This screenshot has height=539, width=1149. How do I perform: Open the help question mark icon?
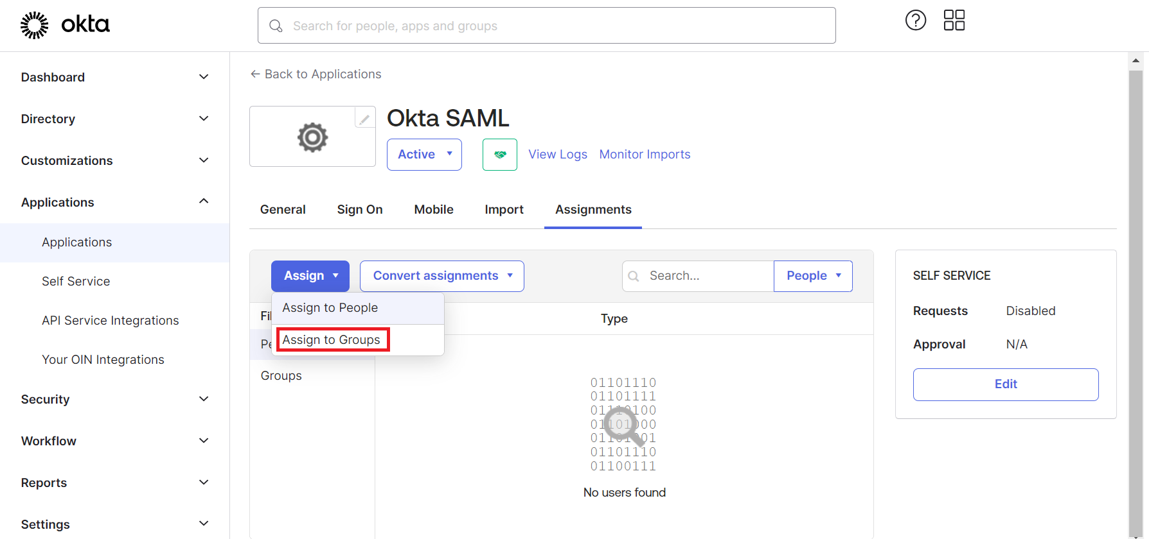915,21
